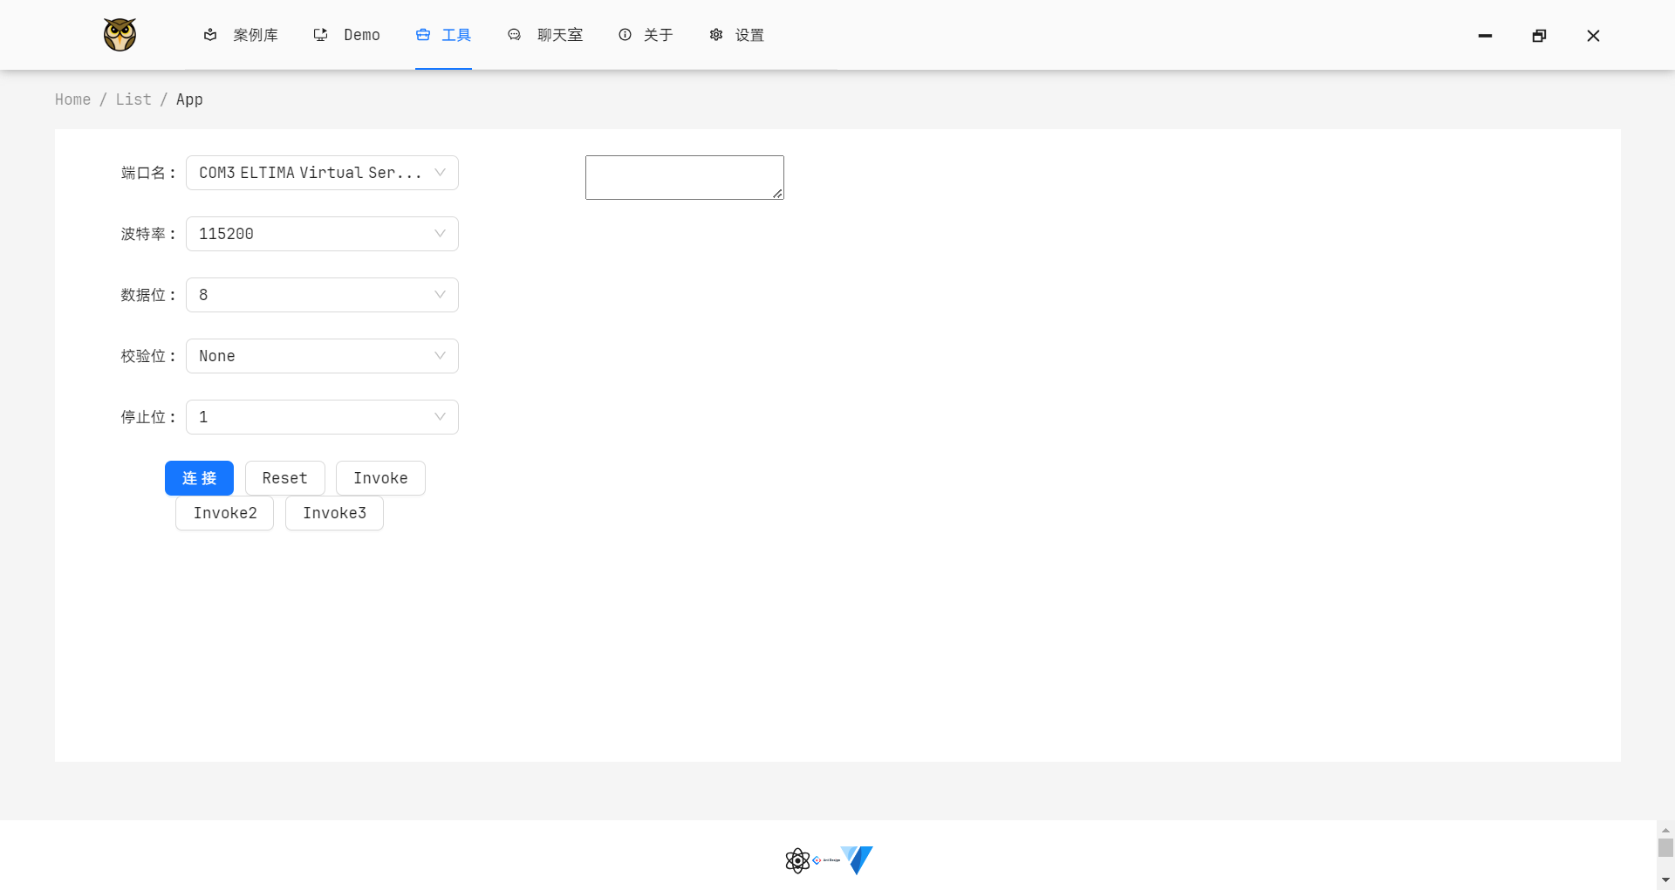The width and height of the screenshot is (1675, 890).
Task: Click inside the empty text area
Action: coord(684,177)
